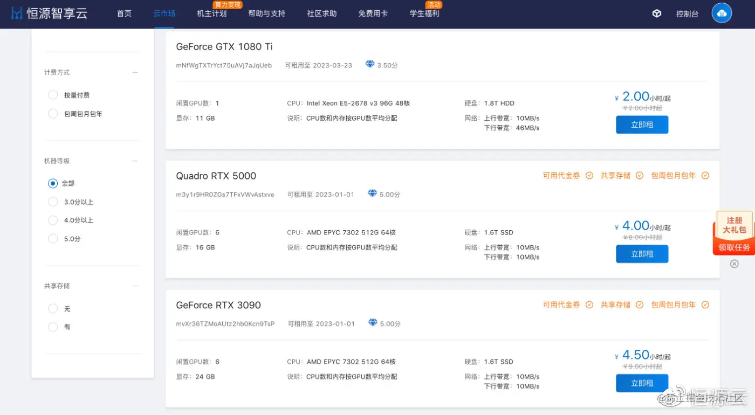The width and height of the screenshot is (755, 415).
Task: Click the struck-through ¥9.00 original price
Action: (x=642, y=366)
